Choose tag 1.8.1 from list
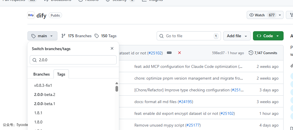 point(38,113)
